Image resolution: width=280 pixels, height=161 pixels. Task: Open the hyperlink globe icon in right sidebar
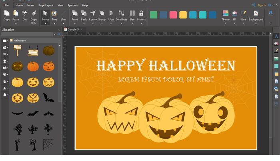[x=276, y=89]
